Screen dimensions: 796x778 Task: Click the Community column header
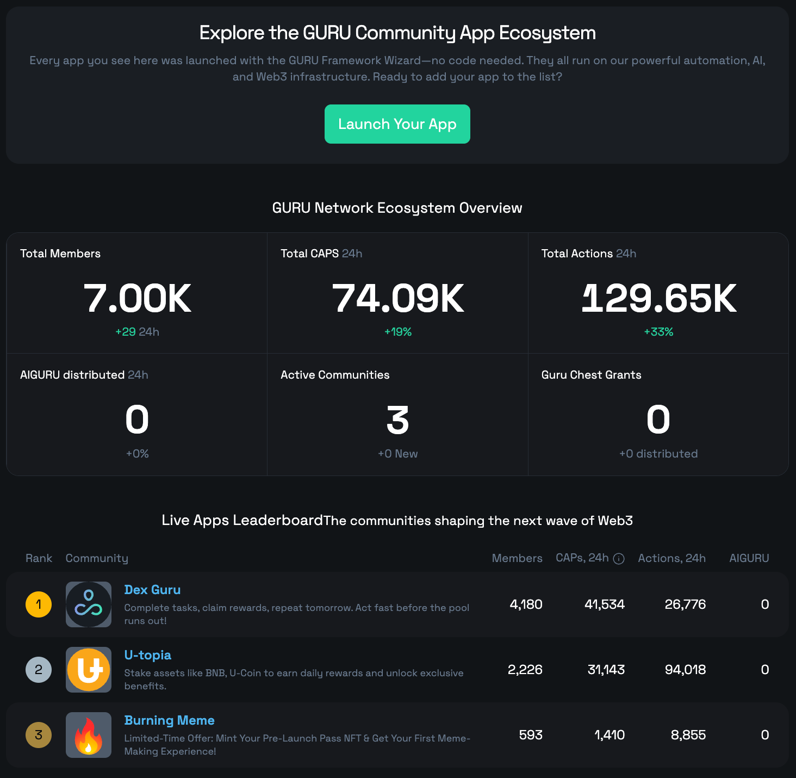(97, 558)
